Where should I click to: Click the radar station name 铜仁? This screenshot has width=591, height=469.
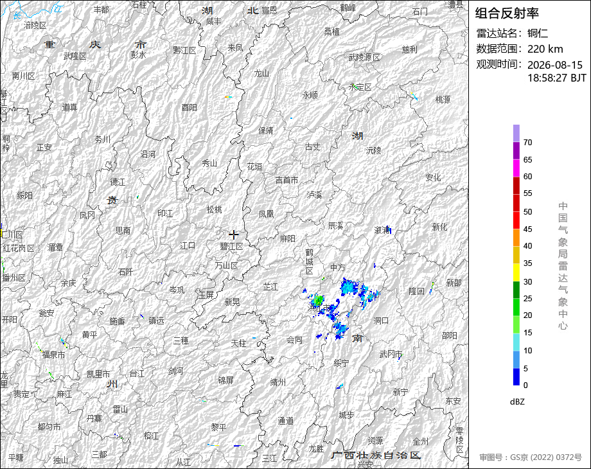click(538, 33)
